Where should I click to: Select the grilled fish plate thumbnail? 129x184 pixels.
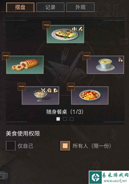click(x=65, y=34)
